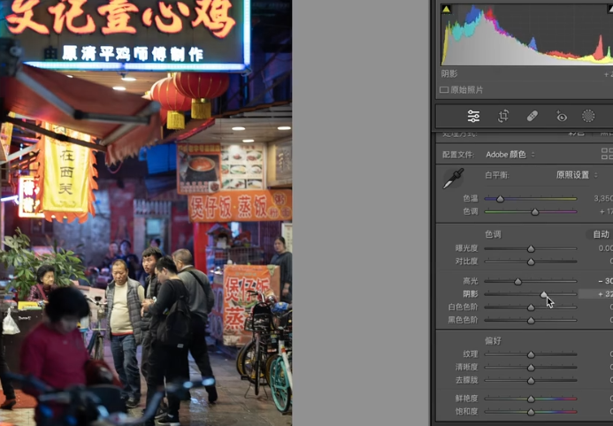Click the histogram graph

(x=526, y=34)
